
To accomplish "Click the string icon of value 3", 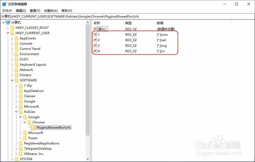I will [x=95, y=45].
